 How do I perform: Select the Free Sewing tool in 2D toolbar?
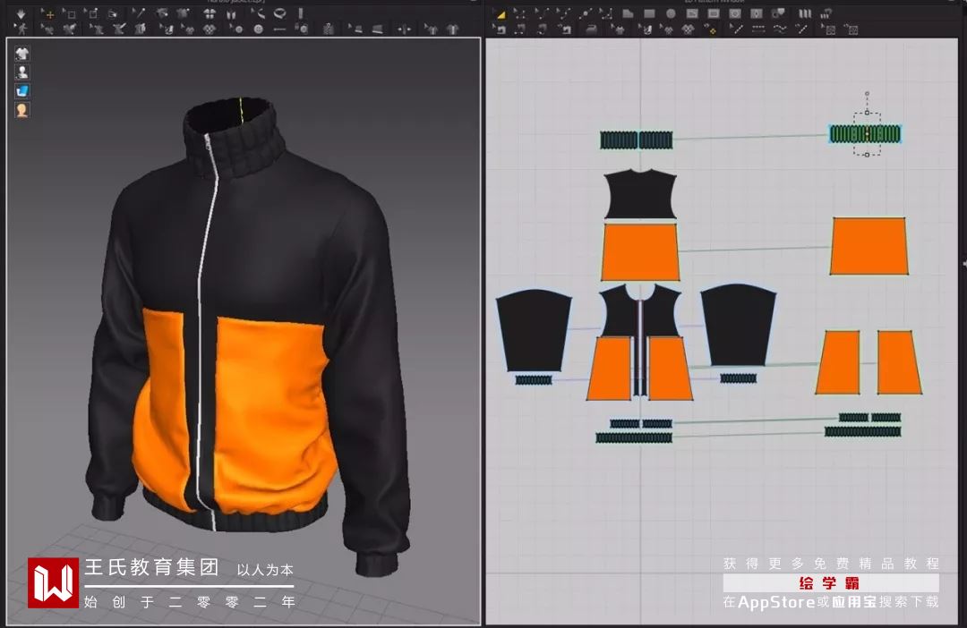coord(542,29)
